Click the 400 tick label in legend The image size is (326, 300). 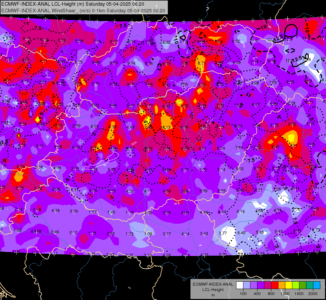click(x=257, y=294)
